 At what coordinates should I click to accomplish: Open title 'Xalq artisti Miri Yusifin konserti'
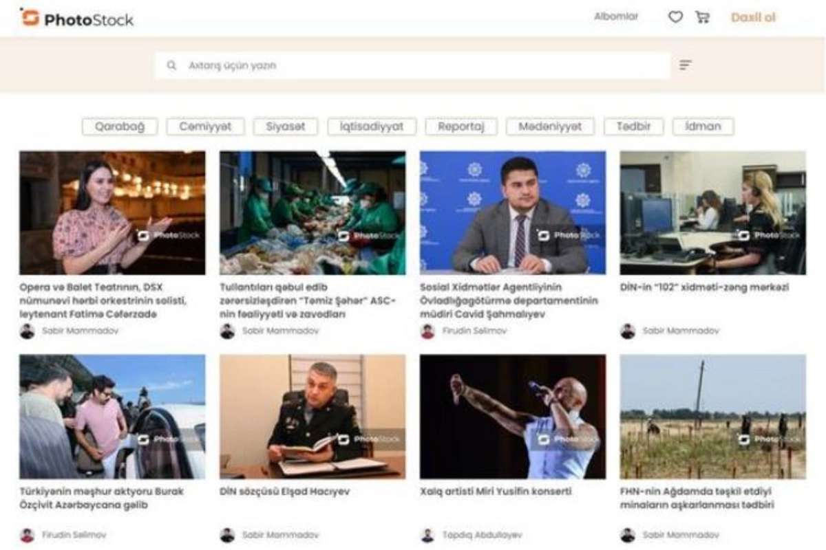coord(496,492)
